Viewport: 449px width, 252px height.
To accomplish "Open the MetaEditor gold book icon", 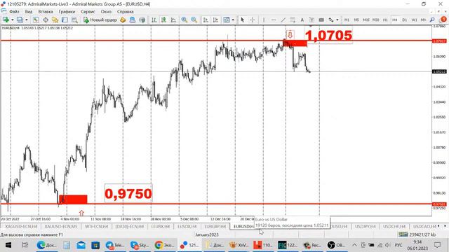I will [x=123, y=20].
